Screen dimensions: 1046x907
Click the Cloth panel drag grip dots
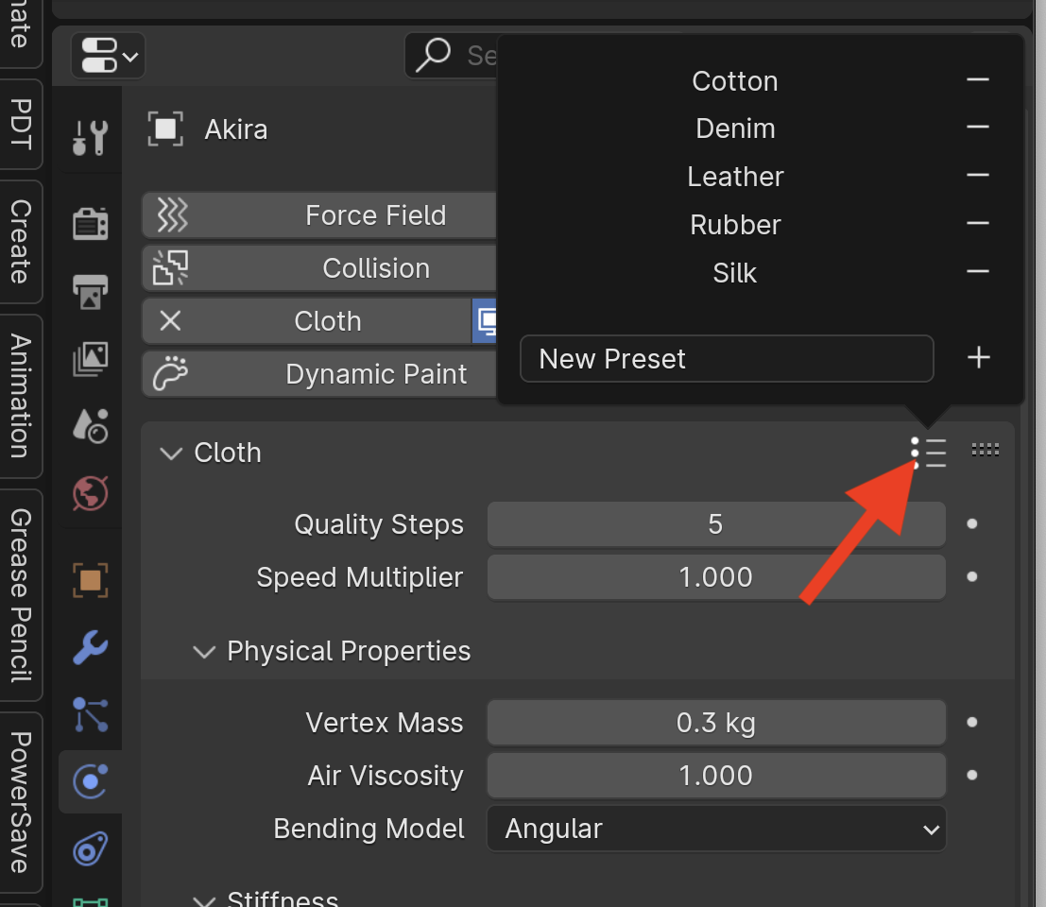[x=986, y=450]
